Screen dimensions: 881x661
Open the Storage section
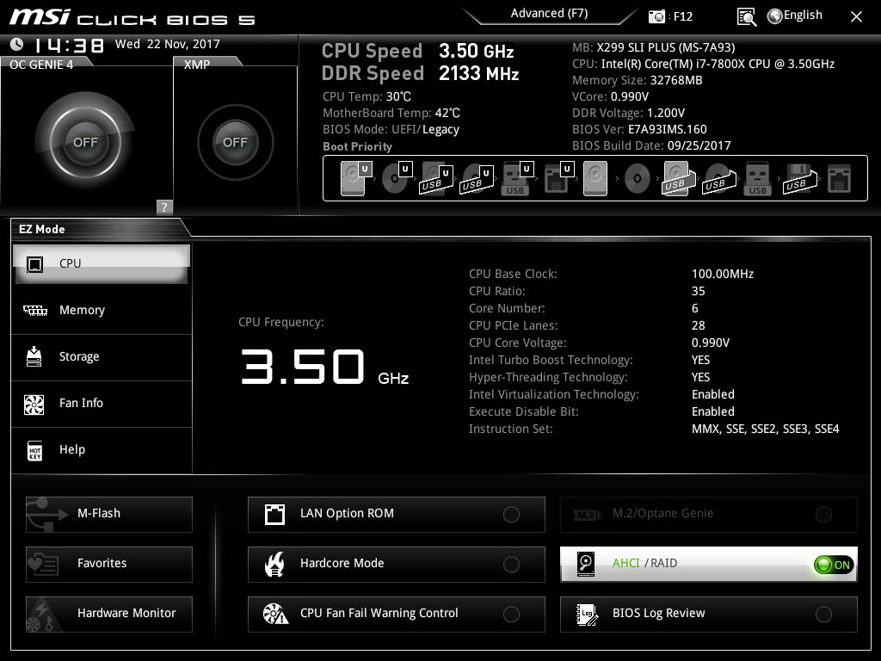tap(102, 357)
